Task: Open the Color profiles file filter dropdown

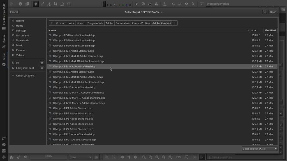Action: (259, 149)
